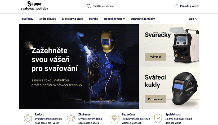218x125 pixels.
Task: Open the Hořáky category
Action: (94, 19)
